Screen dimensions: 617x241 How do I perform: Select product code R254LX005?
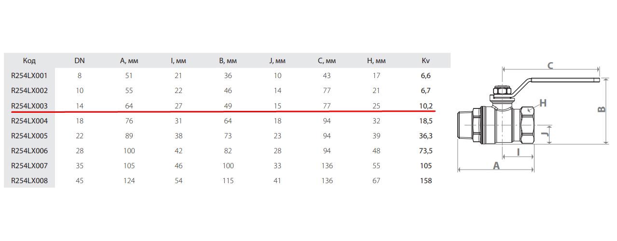[x=29, y=136]
